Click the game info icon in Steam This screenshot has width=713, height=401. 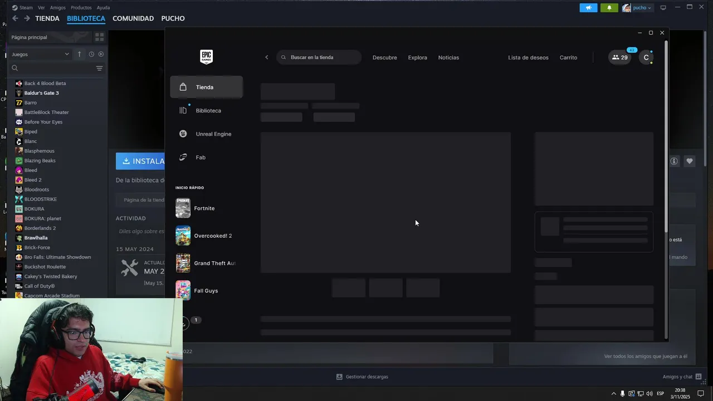(674, 161)
